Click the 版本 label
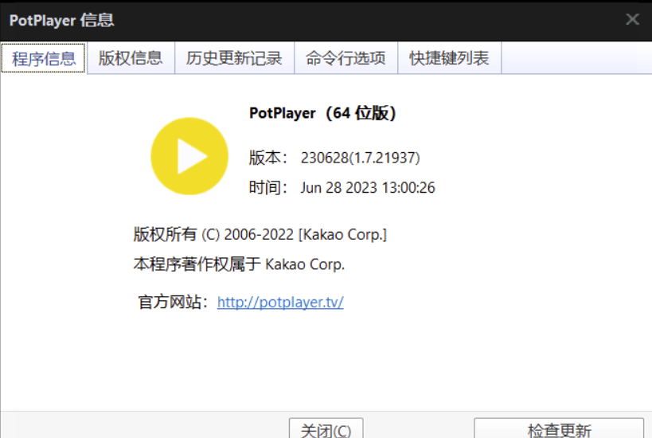This screenshot has height=438, width=652. [x=267, y=158]
